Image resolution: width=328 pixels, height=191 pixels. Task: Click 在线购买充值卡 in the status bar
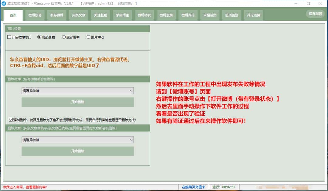pos(194,187)
